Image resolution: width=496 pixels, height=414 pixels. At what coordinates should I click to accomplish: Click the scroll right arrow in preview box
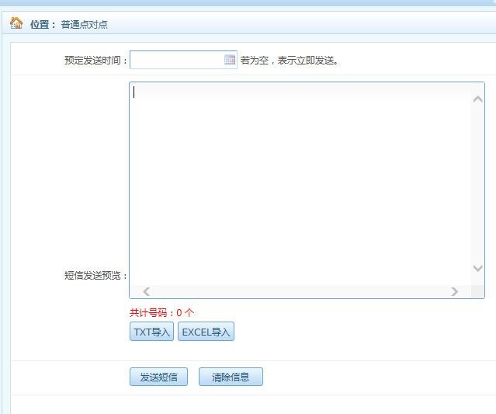455,292
